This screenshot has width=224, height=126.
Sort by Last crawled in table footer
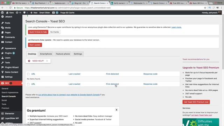[75, 84]
